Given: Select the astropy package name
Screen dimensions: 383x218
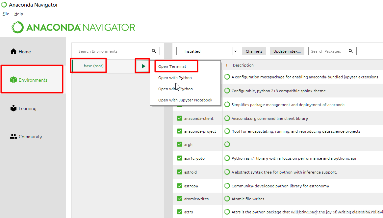Looking at the screenshot, I should coord(191,186).
